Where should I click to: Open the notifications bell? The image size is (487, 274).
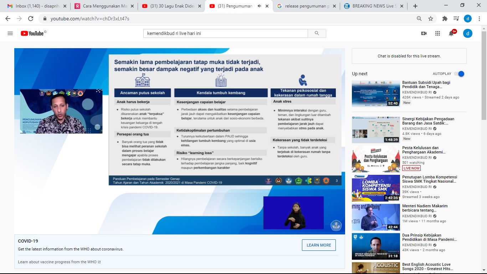[451, 33]
